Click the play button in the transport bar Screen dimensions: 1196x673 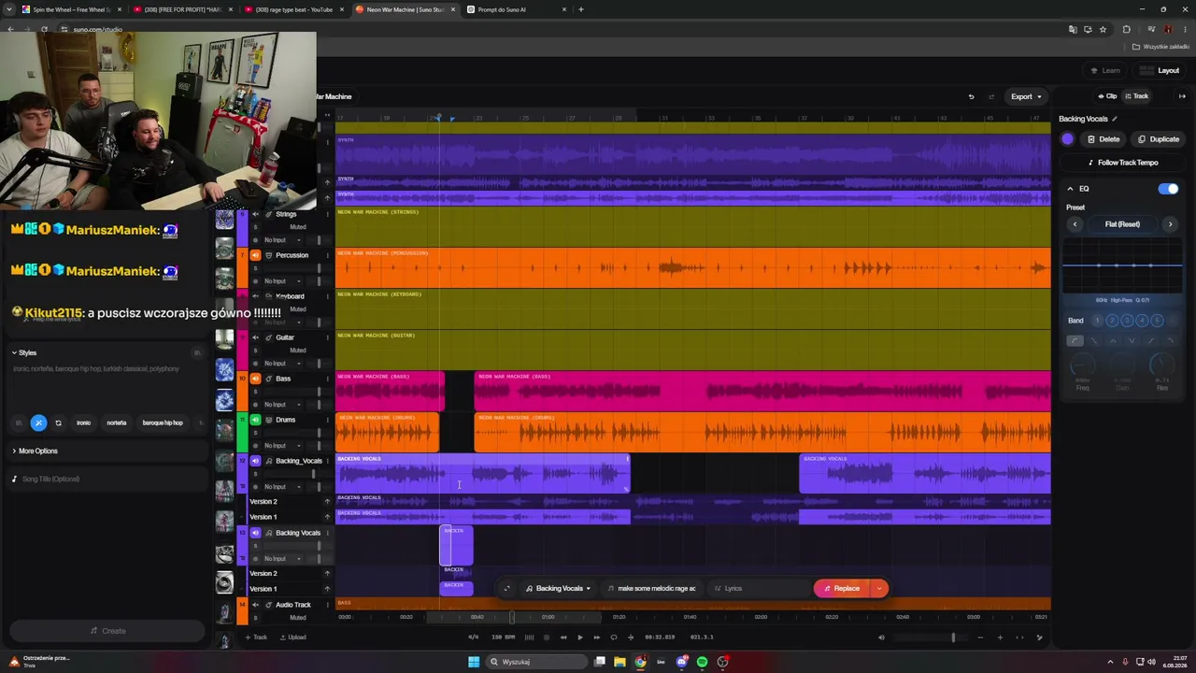click(x=579, y=637)
